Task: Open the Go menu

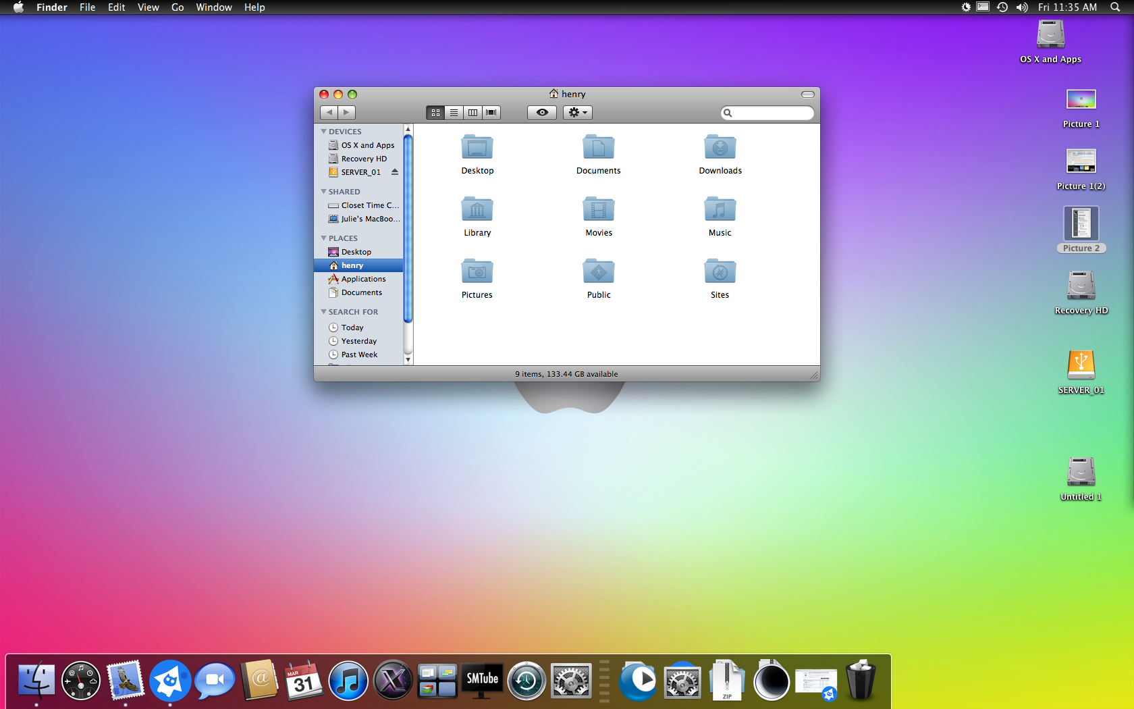Action: [x=178, y=7]
